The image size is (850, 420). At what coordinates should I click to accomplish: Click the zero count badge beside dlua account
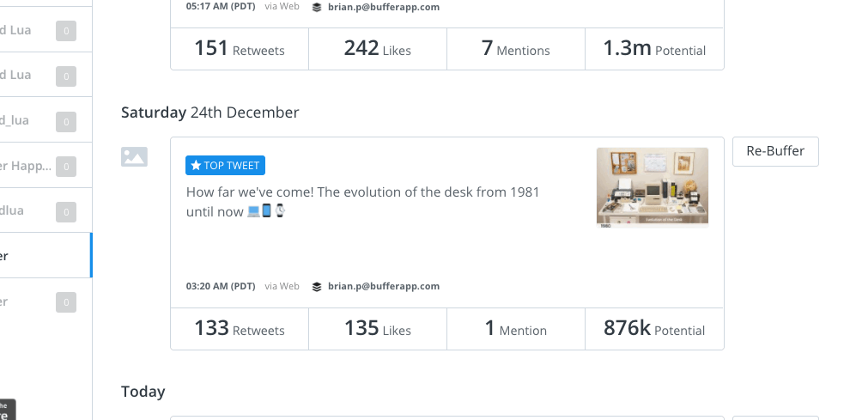tap(66, 211)
